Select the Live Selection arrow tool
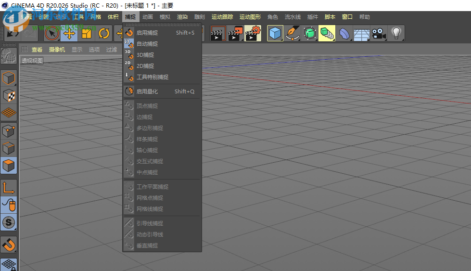The height and width of the screenshot is (271, 471). click(x=51, y=33)
